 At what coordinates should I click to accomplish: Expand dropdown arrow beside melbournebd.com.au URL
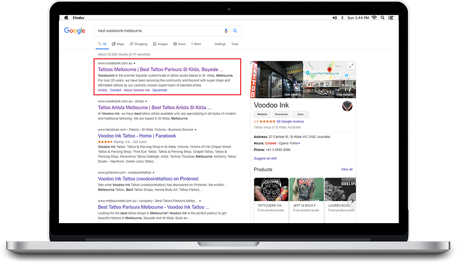(200, 201)
